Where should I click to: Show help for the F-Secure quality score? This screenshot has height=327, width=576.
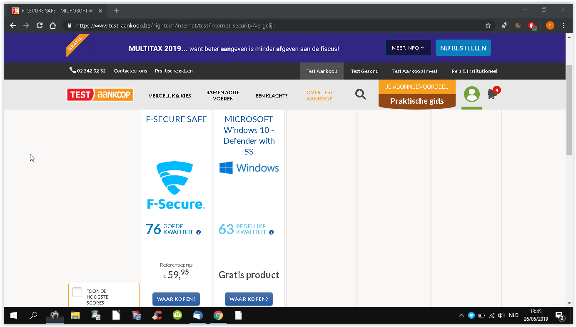[199, 232]
